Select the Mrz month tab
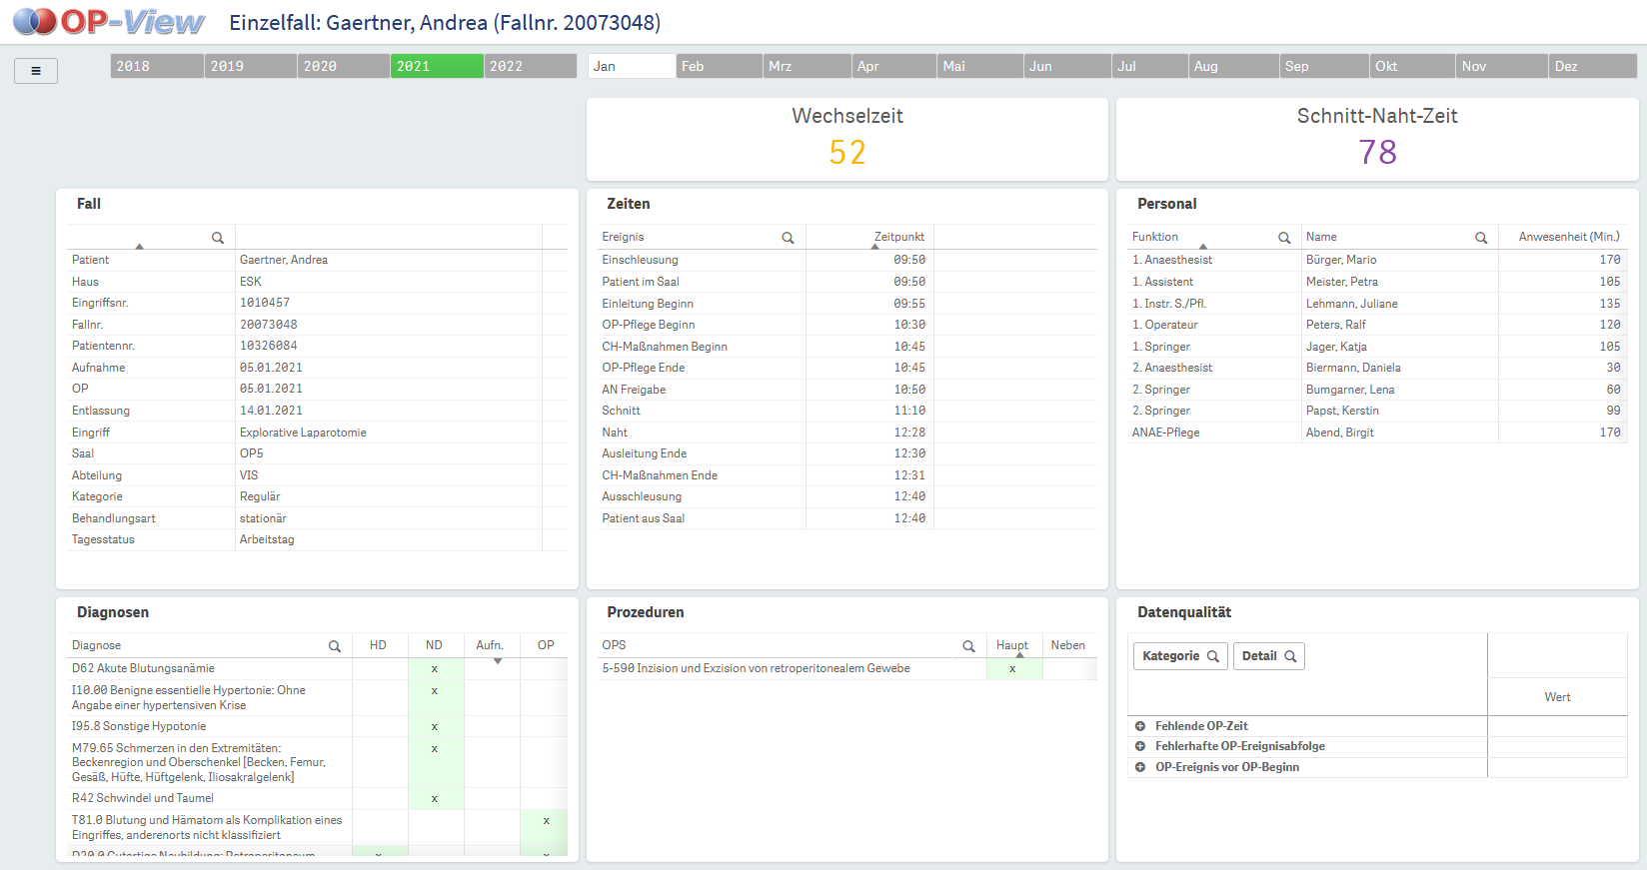This screenshot has height=870, width=1647. point(806,66)
